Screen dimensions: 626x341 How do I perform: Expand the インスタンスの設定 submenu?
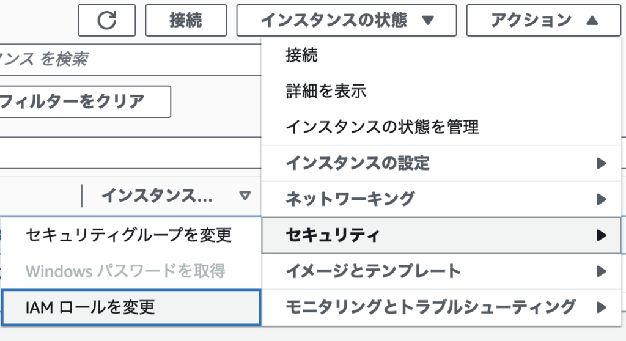click(x=441, y=163)
